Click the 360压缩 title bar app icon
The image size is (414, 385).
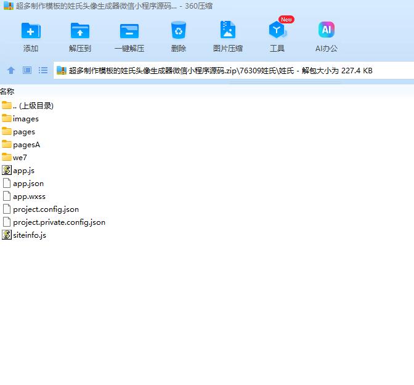9,6
